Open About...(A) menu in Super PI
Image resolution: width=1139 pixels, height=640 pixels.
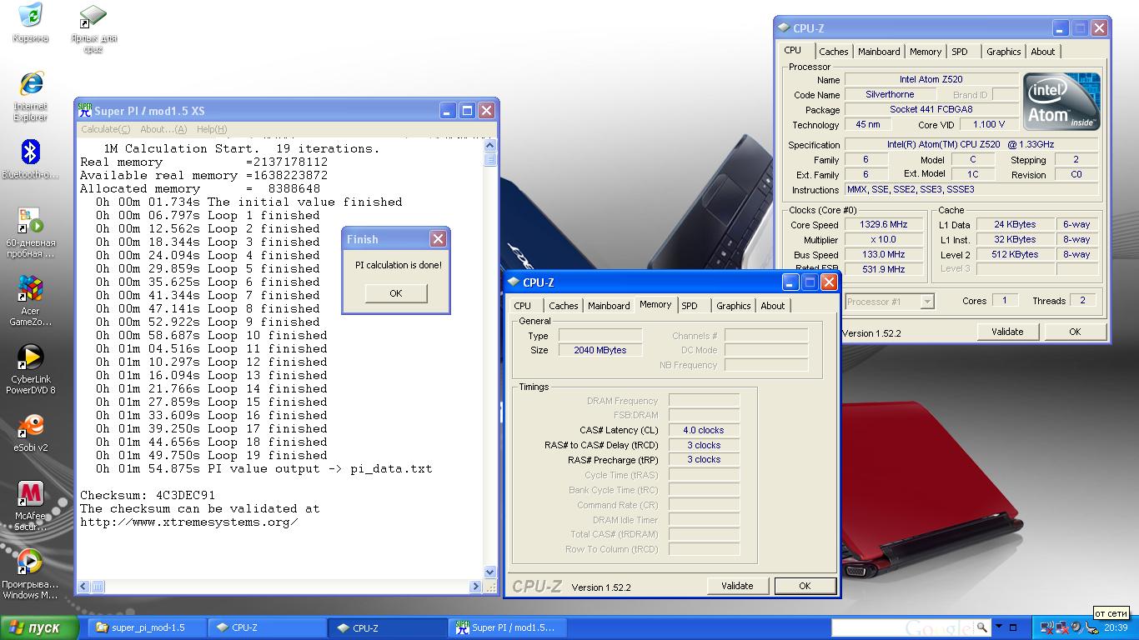point(163,129)
